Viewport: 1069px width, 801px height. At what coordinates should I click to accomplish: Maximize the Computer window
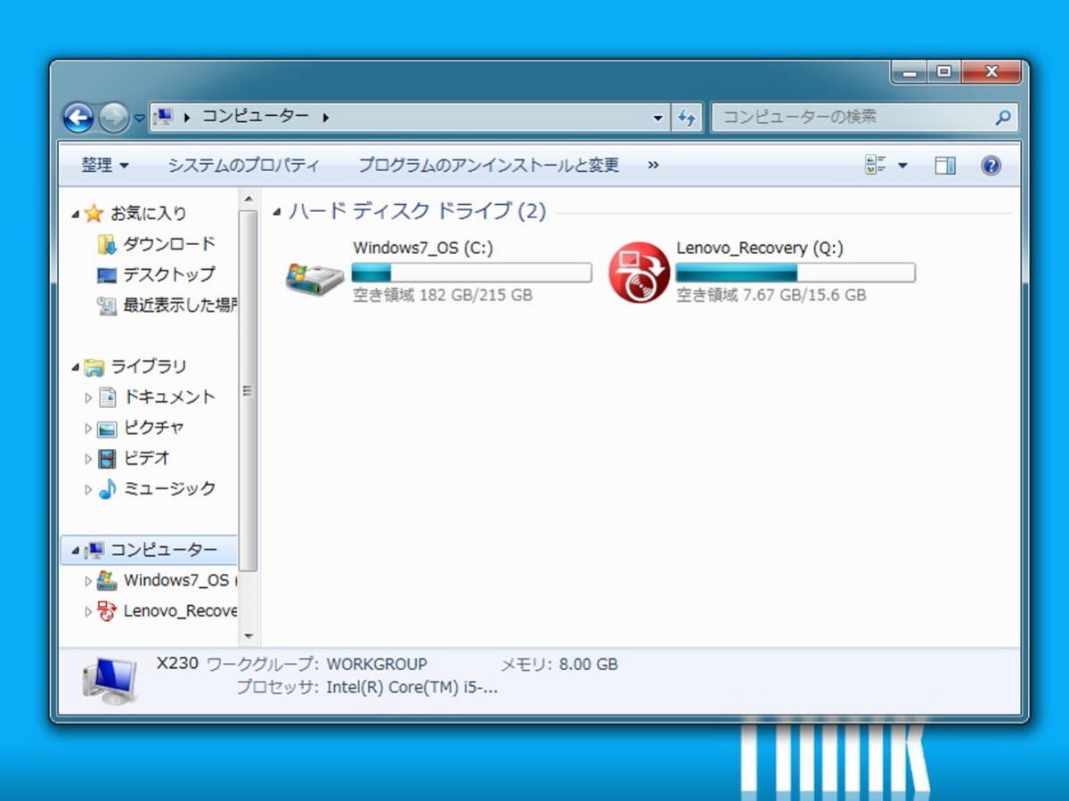coord(943,72)
